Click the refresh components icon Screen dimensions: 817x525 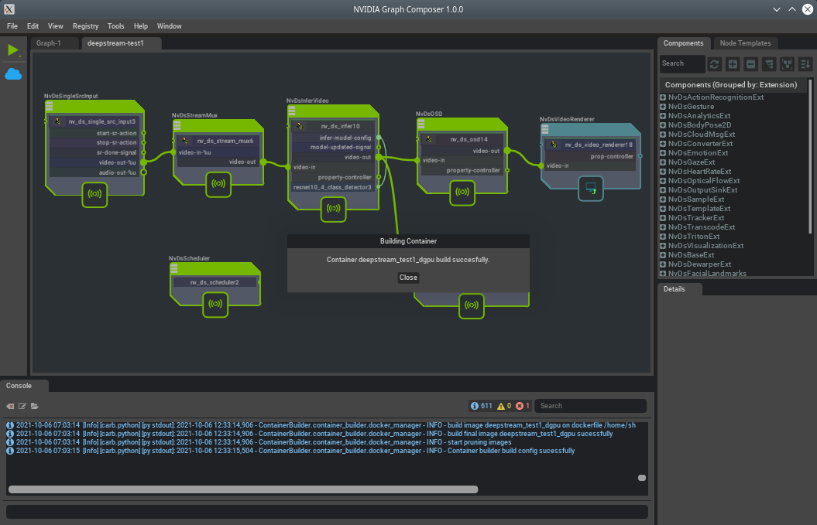click(x=715, y=63)
